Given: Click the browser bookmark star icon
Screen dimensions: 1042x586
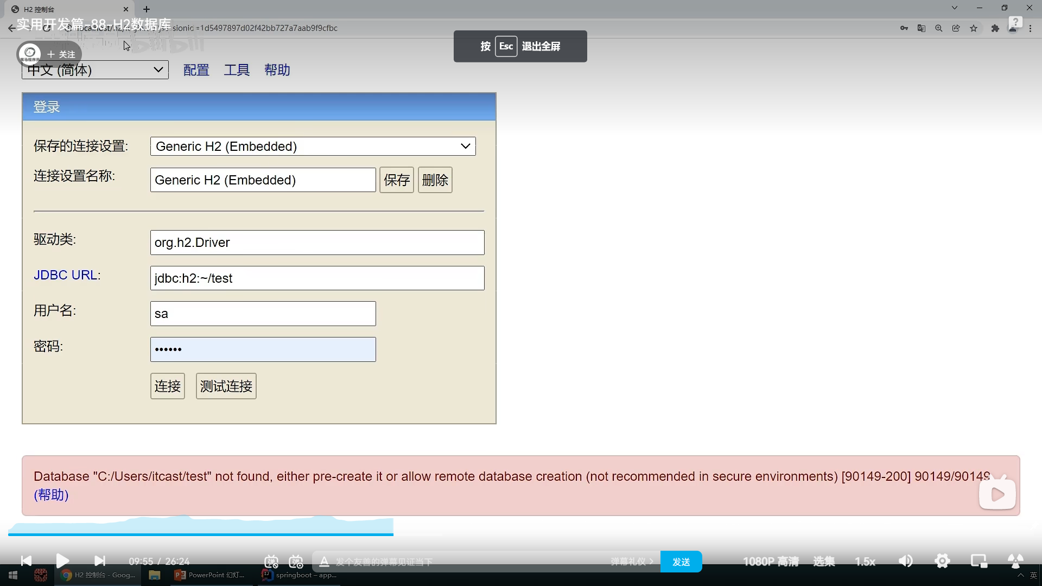Looking at the screenshot, I should point(974,28).
